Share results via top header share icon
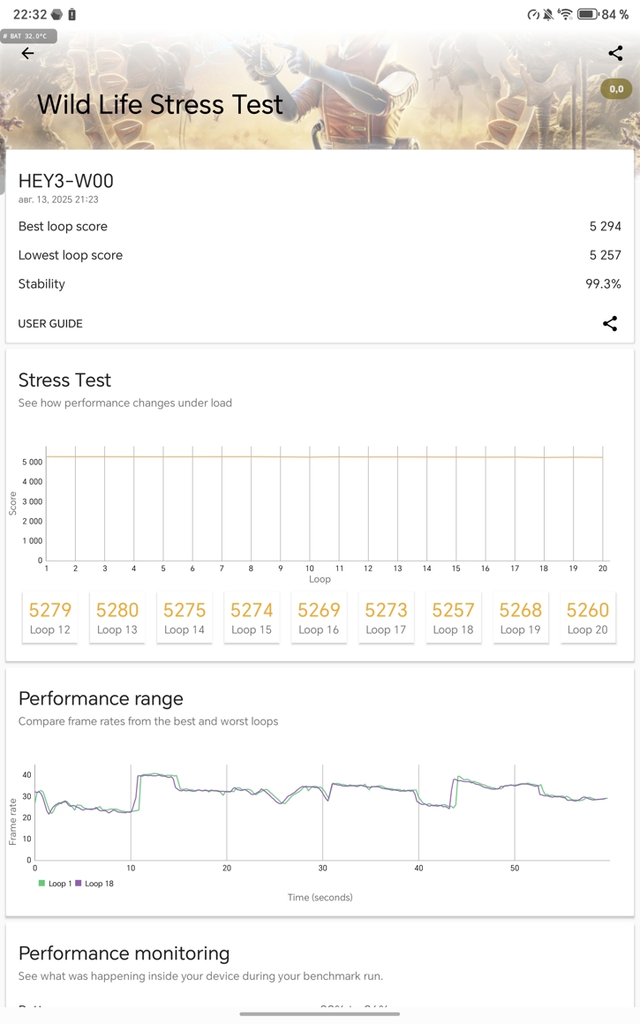Viewport: 640px width, 1024px height. pos(615,54)
